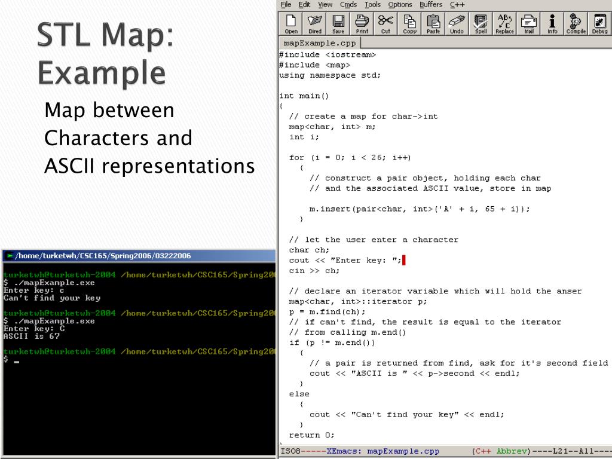Run Spell check toolbar icon

481,24
